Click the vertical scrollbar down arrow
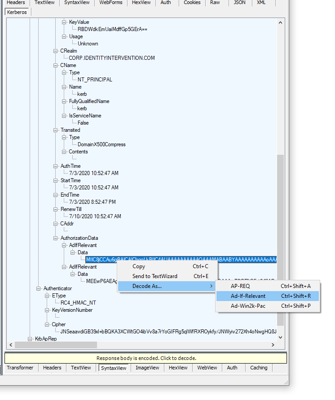335x400 pixels. (x=281, y=337)
